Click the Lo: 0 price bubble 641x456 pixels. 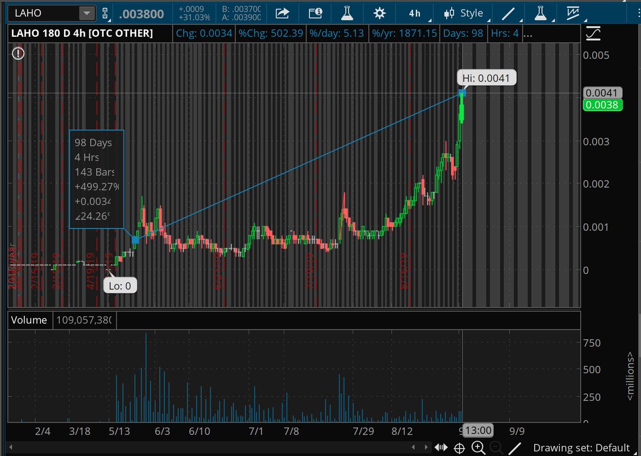[121, 285]
